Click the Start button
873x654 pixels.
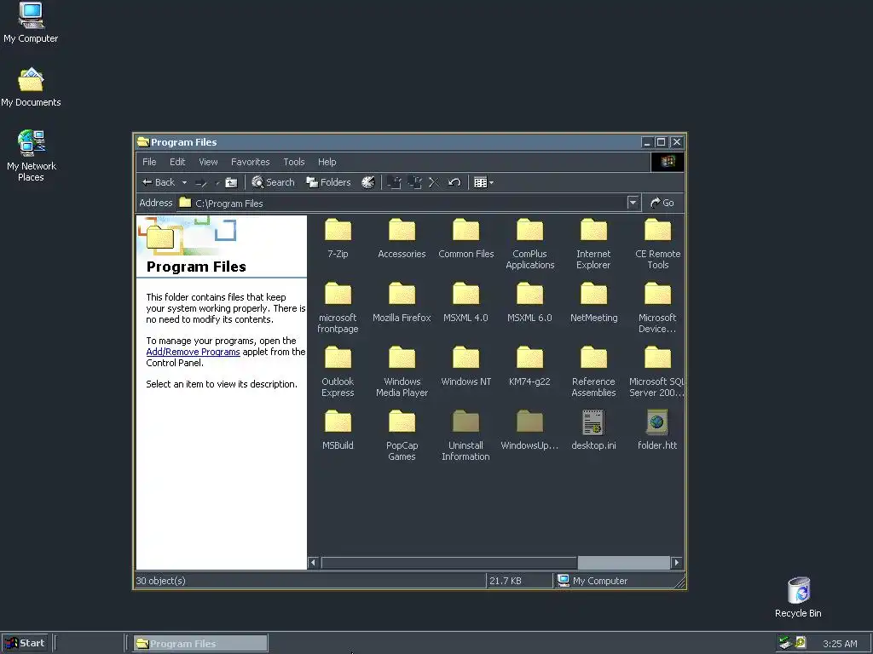click(x=25, y=644)
